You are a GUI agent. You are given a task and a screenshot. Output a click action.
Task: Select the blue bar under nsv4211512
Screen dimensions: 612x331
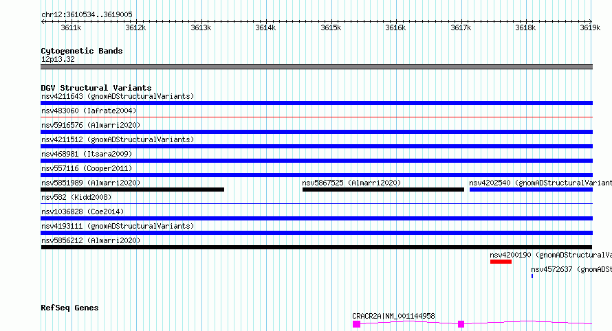[316, 146]
